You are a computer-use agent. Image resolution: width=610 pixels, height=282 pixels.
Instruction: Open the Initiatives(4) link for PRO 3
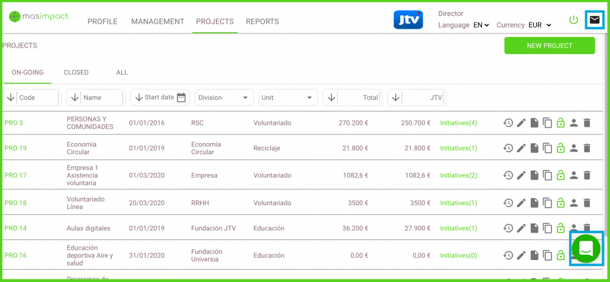459,123
